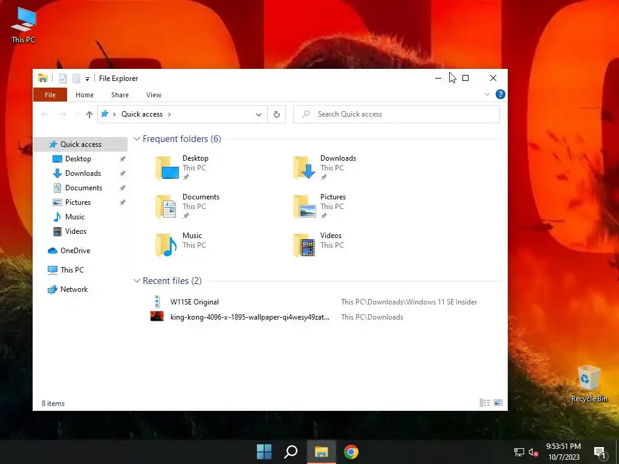The width and height of the screenshot is (619, 464).
Task: Click the star icon in the address bar
Action: [105, 114]
